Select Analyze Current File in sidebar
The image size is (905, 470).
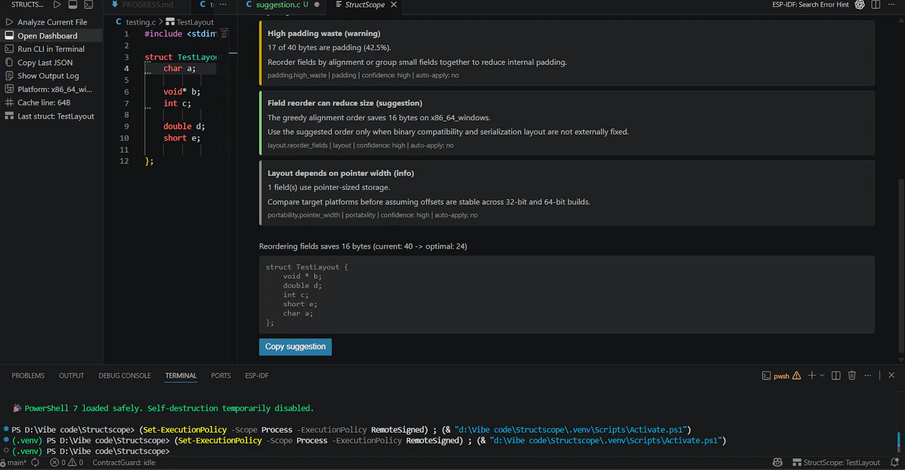tap(51, 22)
